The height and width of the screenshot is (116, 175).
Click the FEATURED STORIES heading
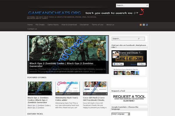pyautogui.click(x=37, y=77)
